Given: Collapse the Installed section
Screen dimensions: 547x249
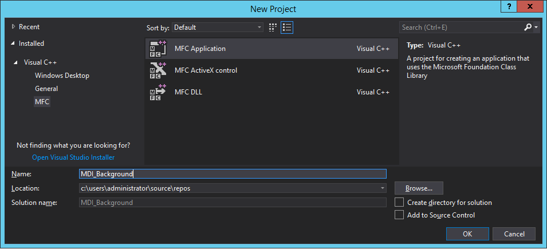Looking at the screenshot, I should [x=13, y=44].
